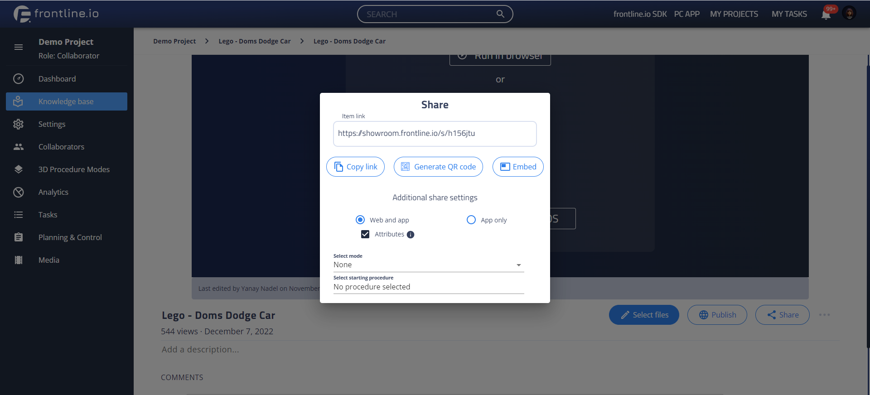870x395 pixels.
Task: Click the middle Lego - Doms Dodge Car breadcrumb
Action: [255, 41]
